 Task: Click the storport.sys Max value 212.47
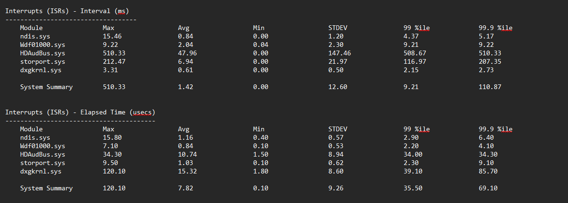point(114,61)
